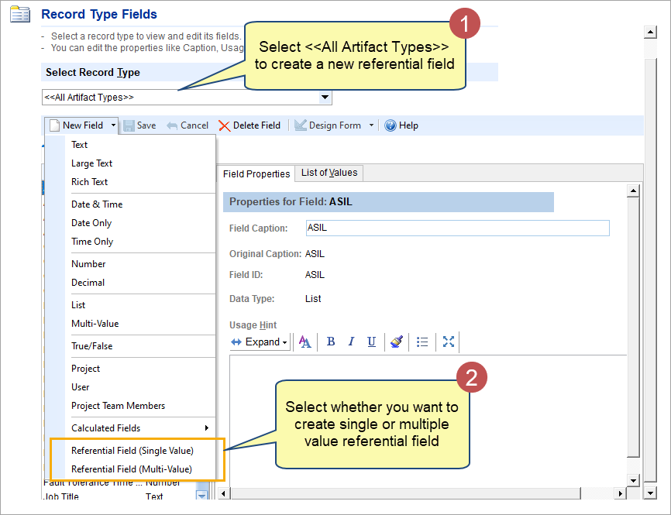Click the Field Caption input containing ASIL
This screenshot has height=515, width=671.
point(457,228)
